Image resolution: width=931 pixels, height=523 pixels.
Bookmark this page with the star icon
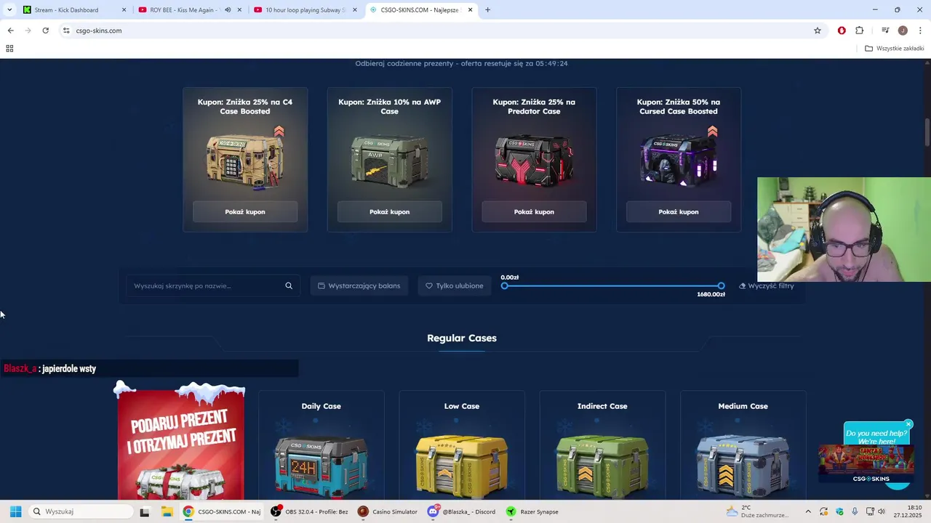(x=818, y=31)
